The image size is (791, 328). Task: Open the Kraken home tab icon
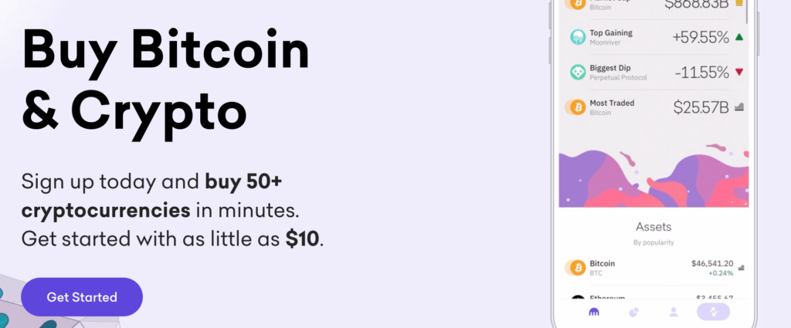(x=594, y=313)
